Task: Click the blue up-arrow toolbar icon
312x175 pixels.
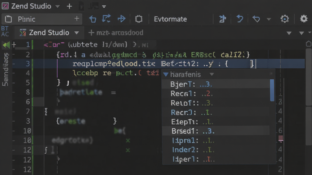Action: [x=93, y=19]
